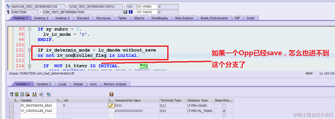The image size is (335, 119).
Task: Click the Technical Type column header
Action: pos(173,100)
